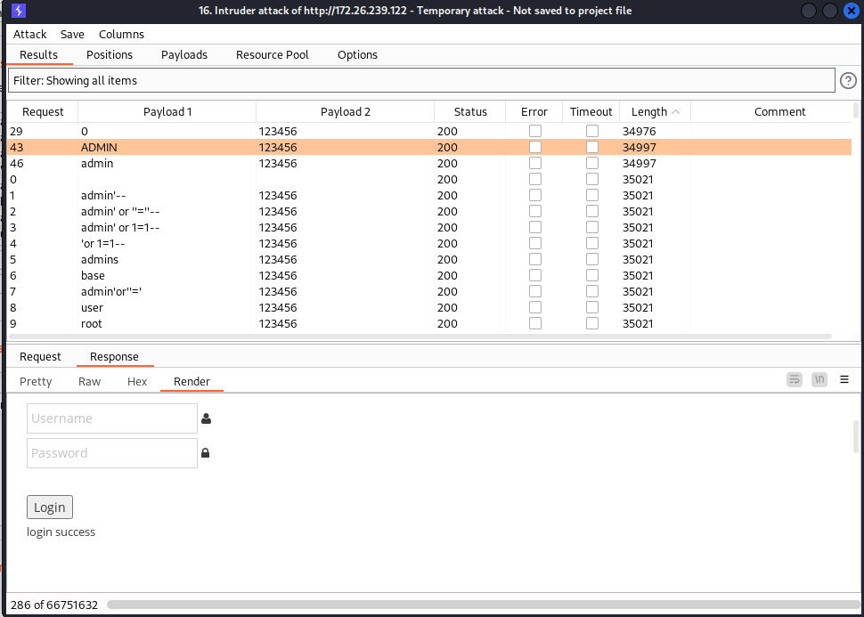Open the Save menu
864x617 pixels.
coord(72,34)
